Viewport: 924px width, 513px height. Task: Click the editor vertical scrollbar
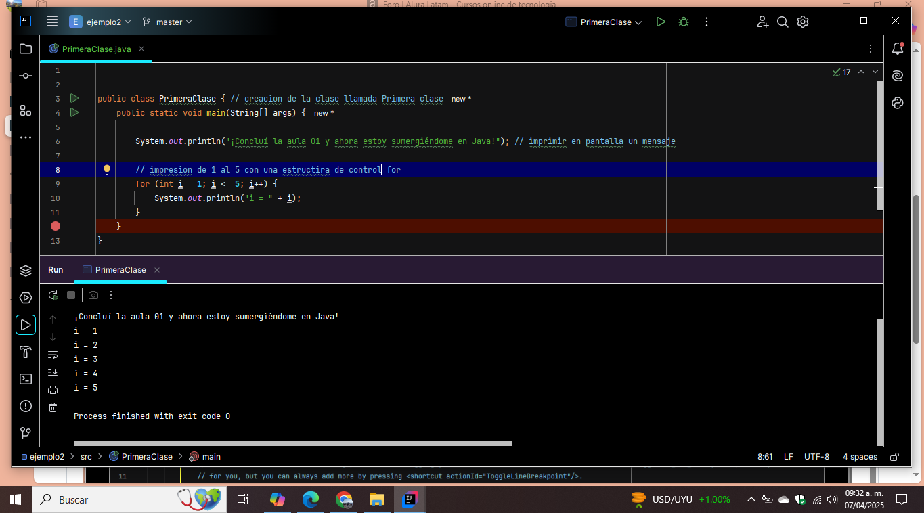tap(880, 146)
